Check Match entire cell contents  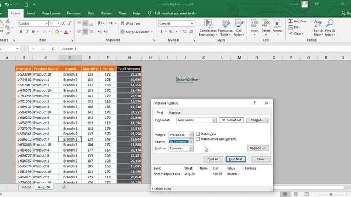coord(197,139)
